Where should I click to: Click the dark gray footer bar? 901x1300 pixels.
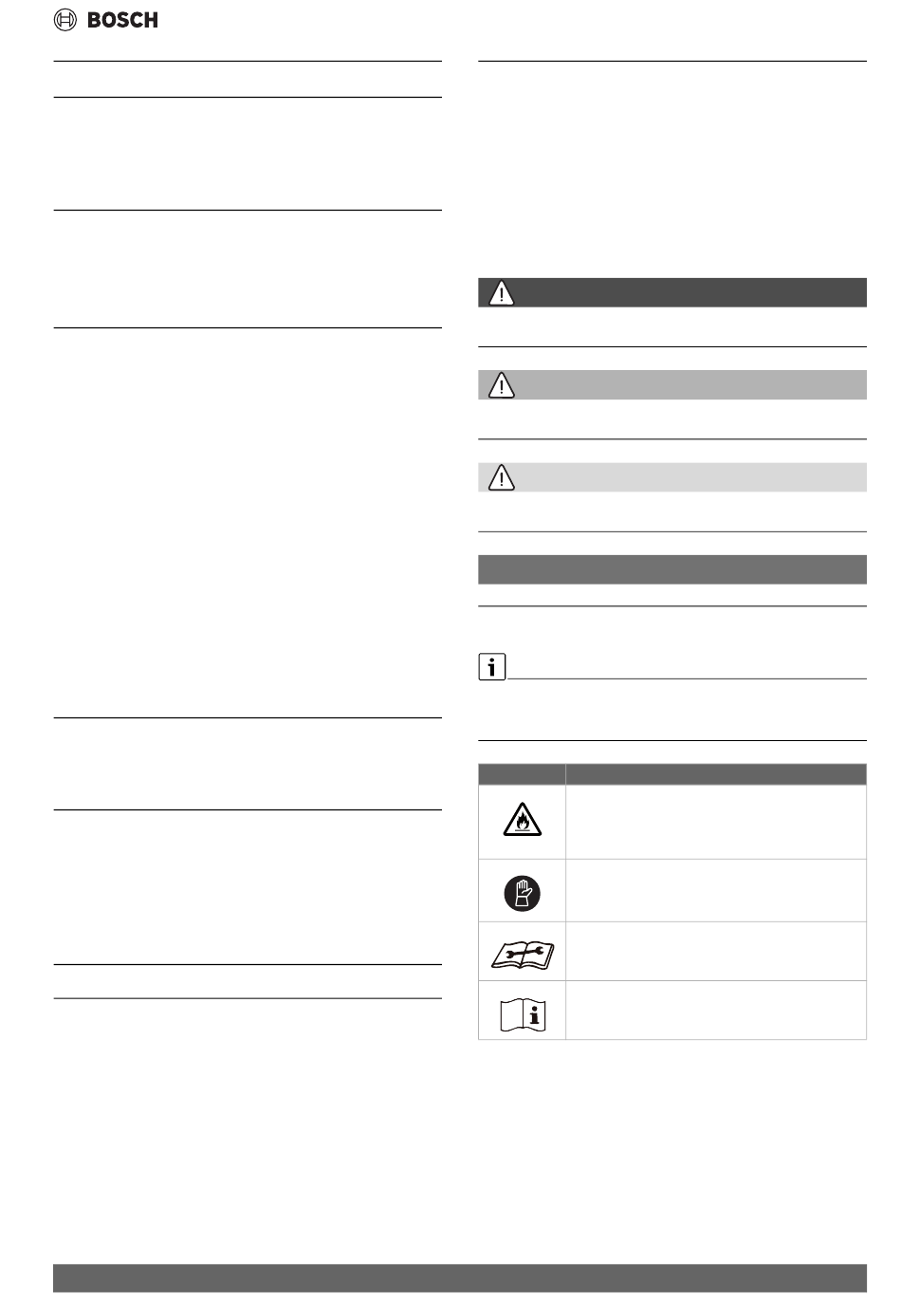[460, 1277]
